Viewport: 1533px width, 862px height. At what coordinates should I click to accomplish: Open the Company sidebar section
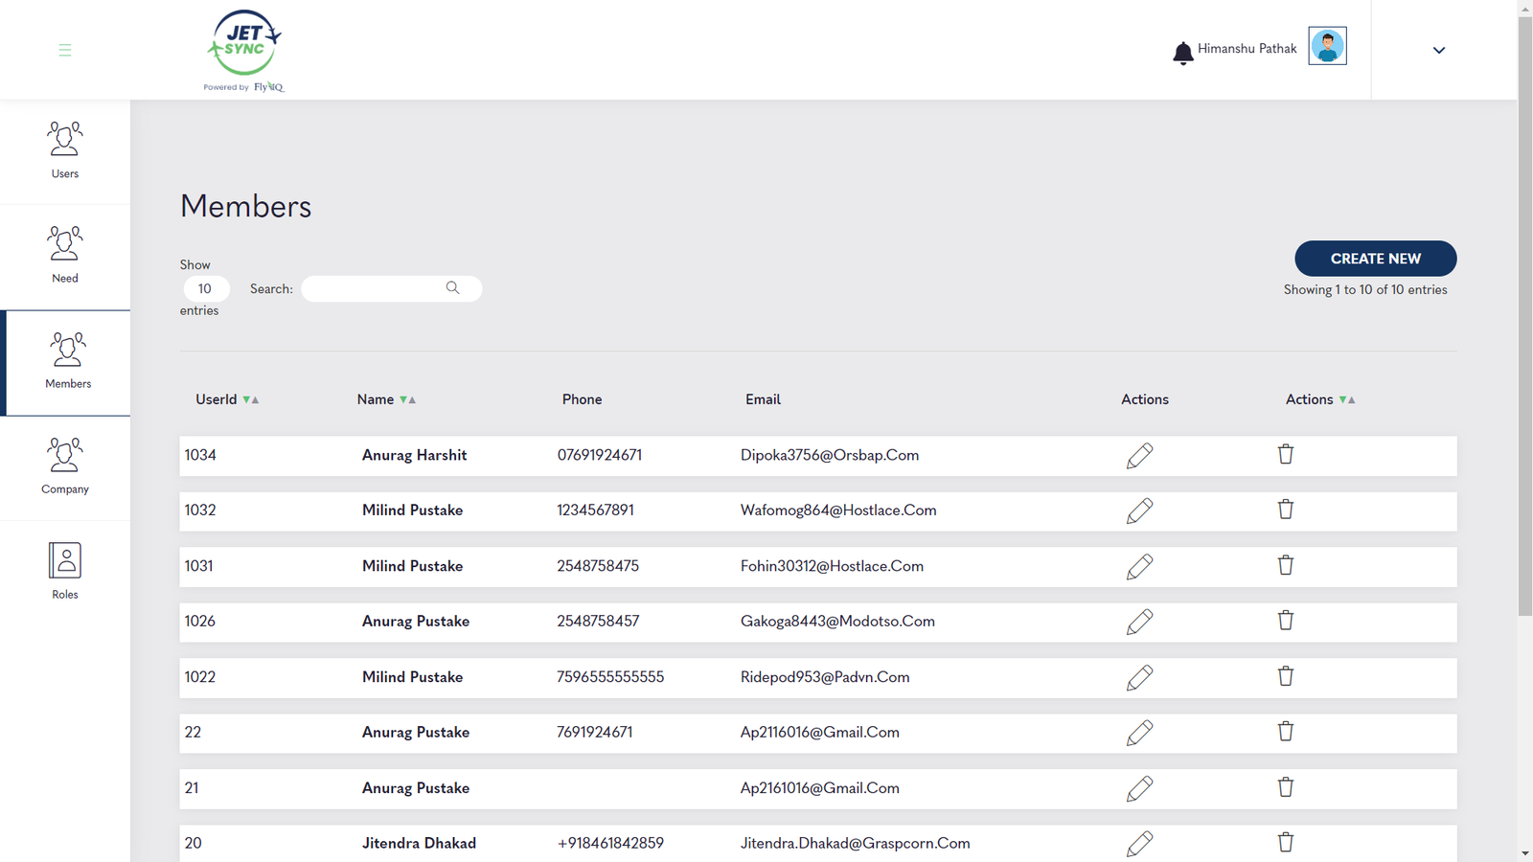65,467
